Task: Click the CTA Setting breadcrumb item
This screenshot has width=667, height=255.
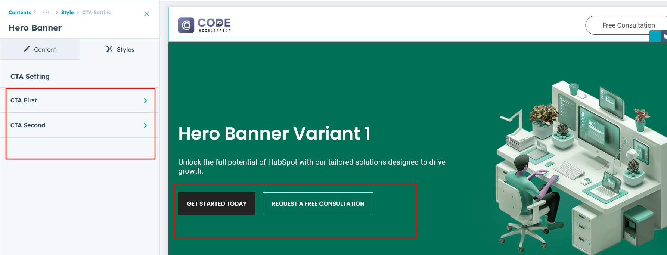Action: [x=97, y=12]
